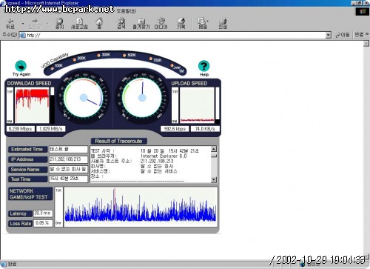Click the NETWORK GAME/VoIP TEST button

click(30, 194)
